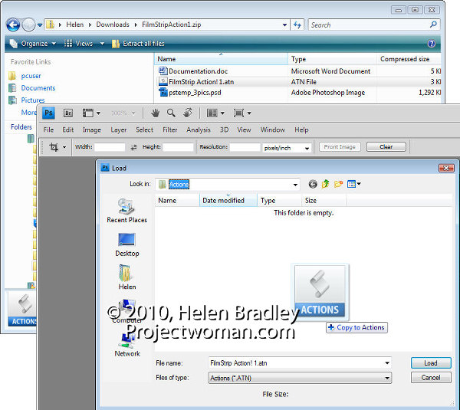Image resolution: width=460 pixels, height=410 pixels.
Task: Open the Filter menu
Action: point(170,130)
